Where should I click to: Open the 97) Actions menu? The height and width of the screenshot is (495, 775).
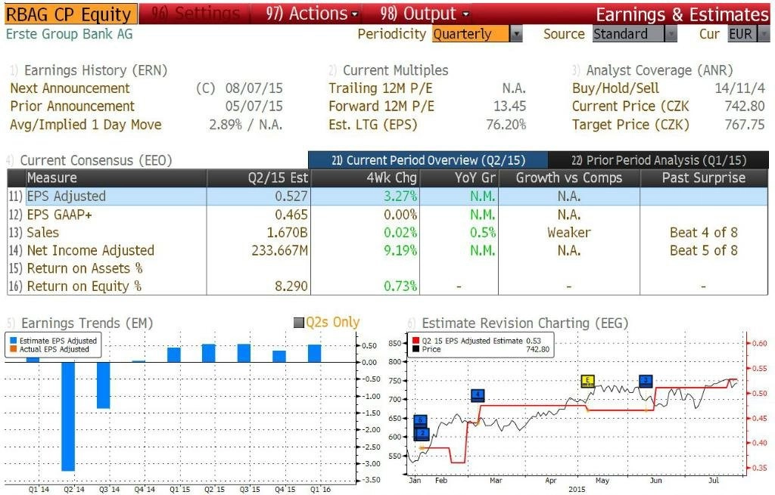(312, 14)
